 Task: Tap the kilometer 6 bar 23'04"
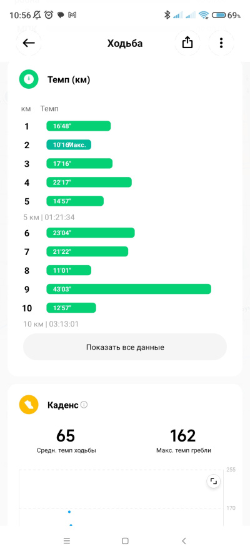click(91, 233)
